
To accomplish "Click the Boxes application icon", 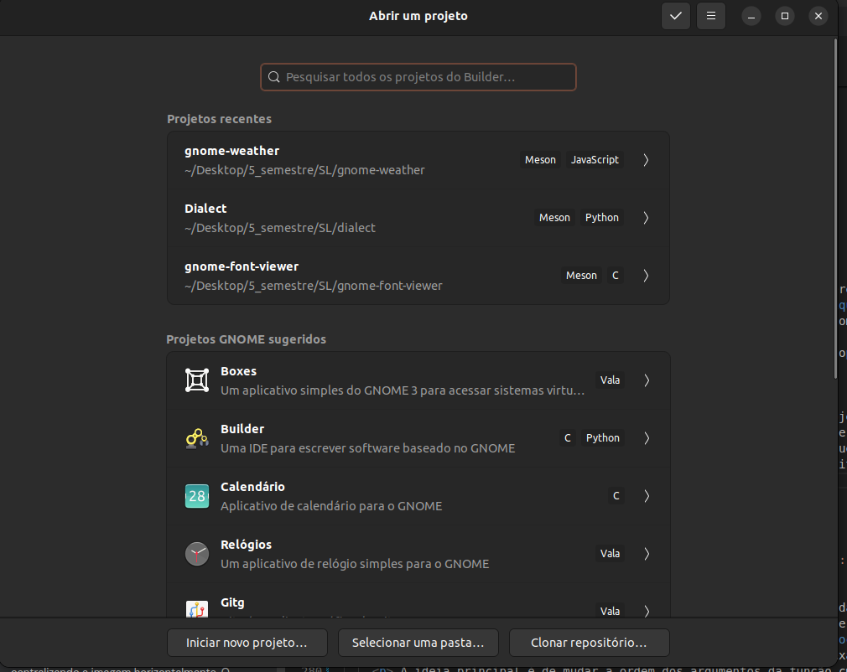I will [196, 380].
